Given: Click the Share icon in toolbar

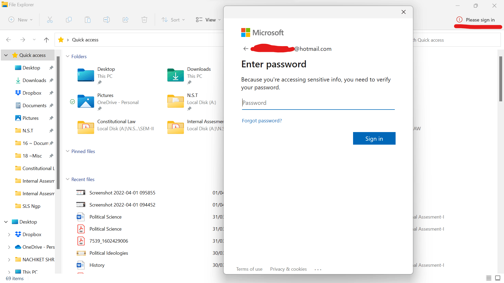Looking at the screenshot, I should tap(125, 20).
